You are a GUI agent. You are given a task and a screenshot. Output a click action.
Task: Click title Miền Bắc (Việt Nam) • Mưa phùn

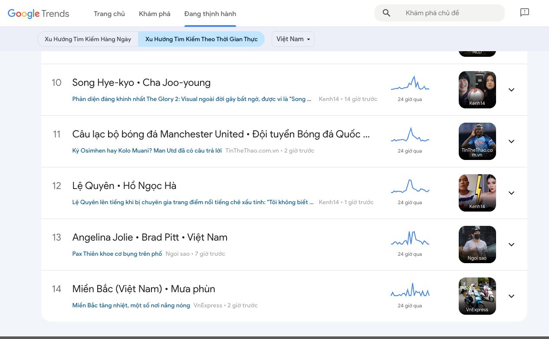pyautogui.click(x=144, y=289)
